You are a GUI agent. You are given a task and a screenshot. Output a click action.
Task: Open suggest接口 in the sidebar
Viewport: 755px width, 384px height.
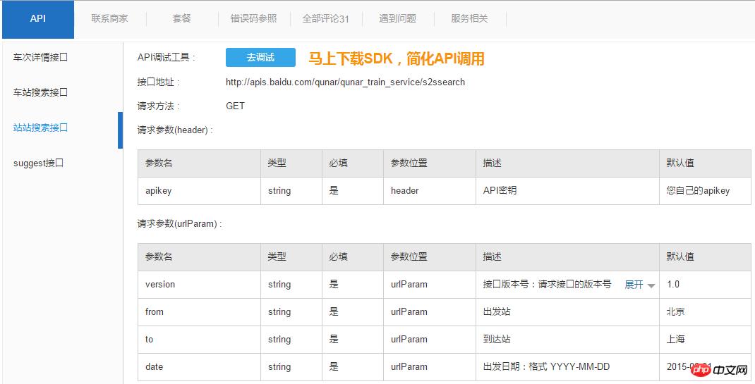click(38, 163)
